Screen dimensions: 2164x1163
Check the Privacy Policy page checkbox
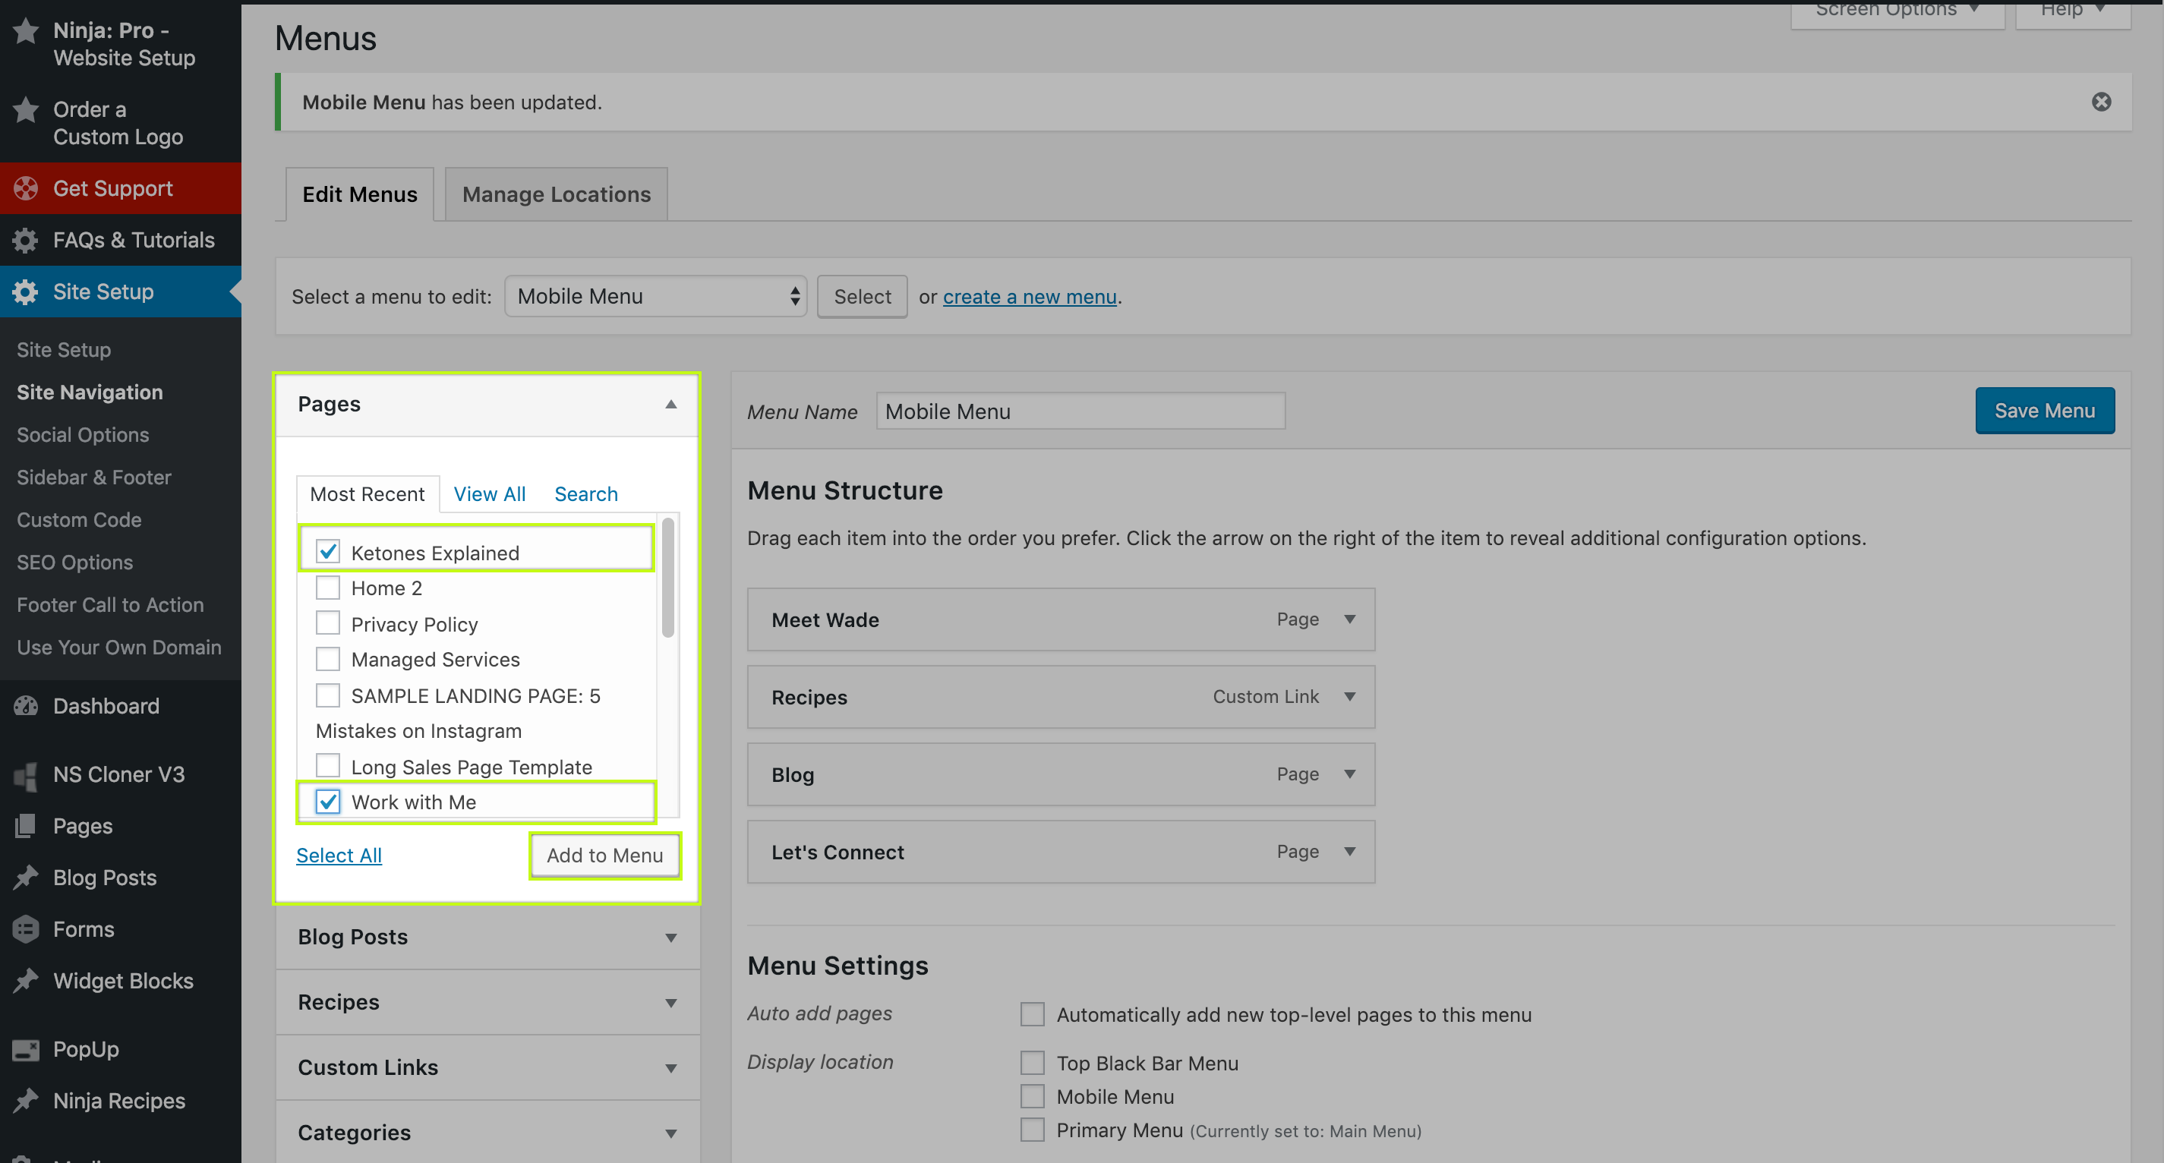point(327,624)
